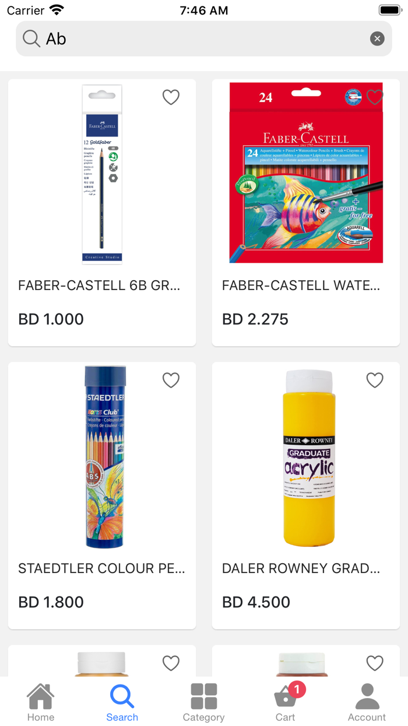
Task: Open the Cart tab
Action: [x=286, y=703]
